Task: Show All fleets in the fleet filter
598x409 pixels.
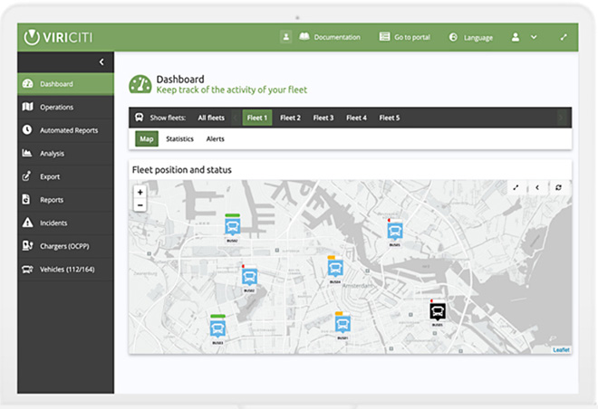Action: point(211,118)
